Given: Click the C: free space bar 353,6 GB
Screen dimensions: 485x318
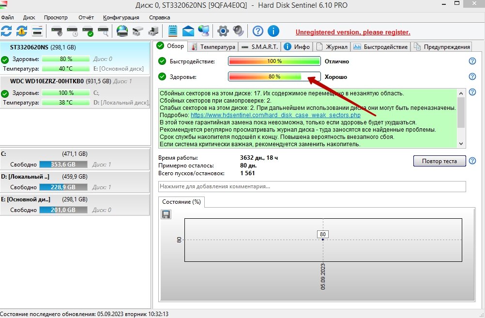Looking at the screenshot, I should tap(63, 164).
